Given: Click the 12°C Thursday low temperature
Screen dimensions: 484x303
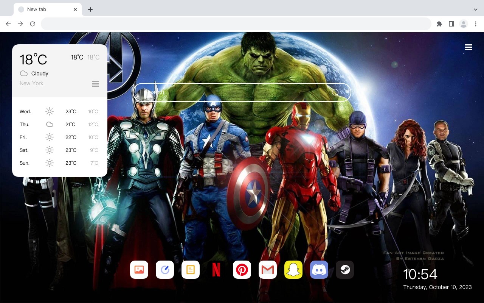Looking at the screenshot, I should pos(93,124).
